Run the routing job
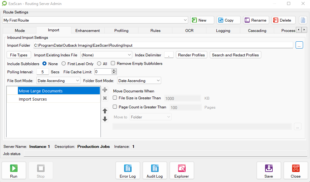This screenshot has width=310, height=182. 14,170
